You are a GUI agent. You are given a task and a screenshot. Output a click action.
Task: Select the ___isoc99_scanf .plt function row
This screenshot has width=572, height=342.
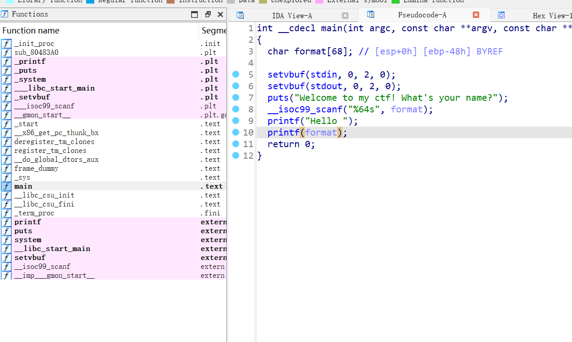click(x=113, y=106)
